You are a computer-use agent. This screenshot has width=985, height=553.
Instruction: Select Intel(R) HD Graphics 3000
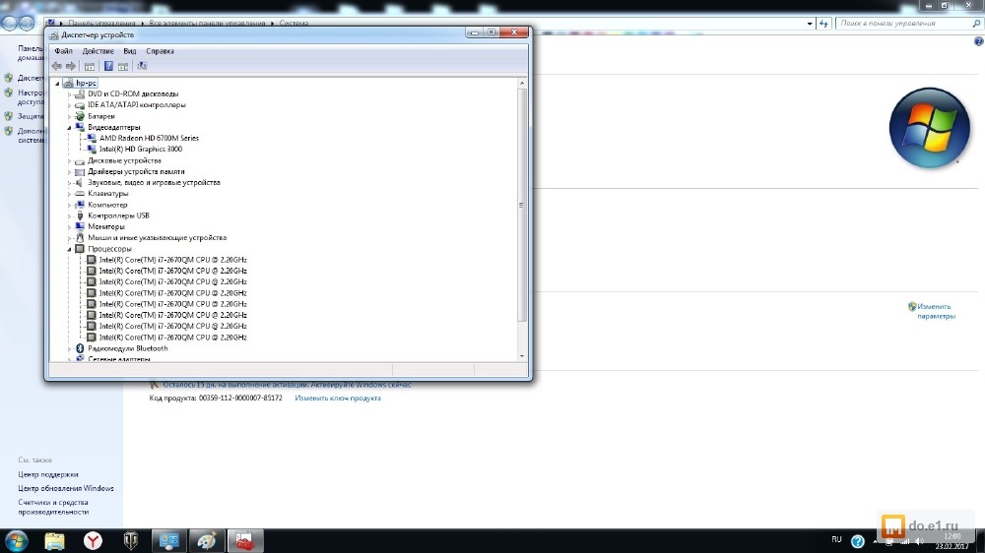pyautogui.click(x=141, y=150)
